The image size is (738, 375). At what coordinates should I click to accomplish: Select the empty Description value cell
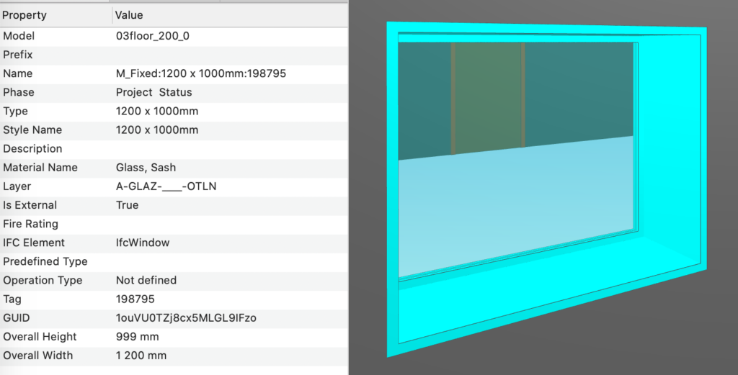[216, 149]
